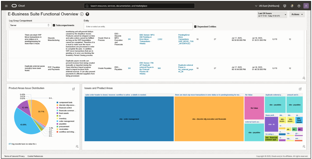Select ebs - discrete mfg execution treemap block
Screen dimensions: 312x159
pos(209,119)
